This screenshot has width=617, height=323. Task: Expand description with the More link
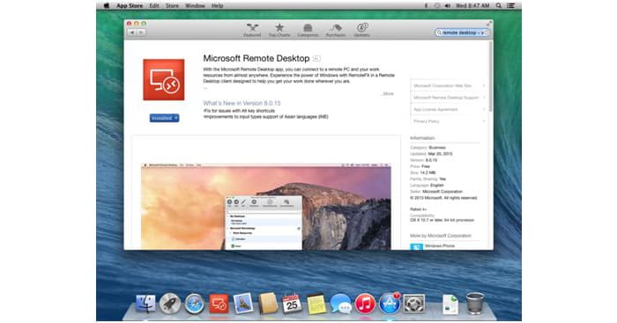point(388,93)
